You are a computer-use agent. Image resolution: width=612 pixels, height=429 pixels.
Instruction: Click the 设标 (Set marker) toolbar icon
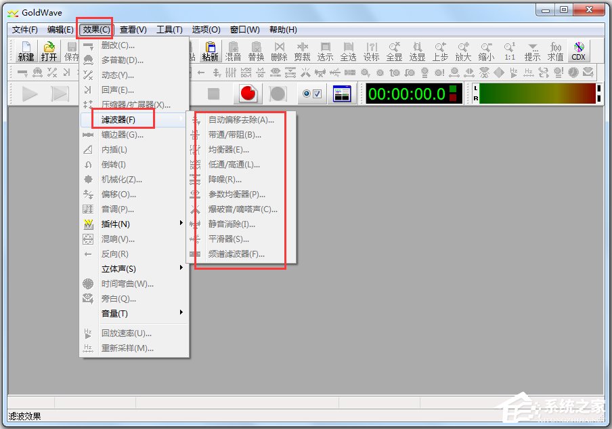click(x=372, y=52)
